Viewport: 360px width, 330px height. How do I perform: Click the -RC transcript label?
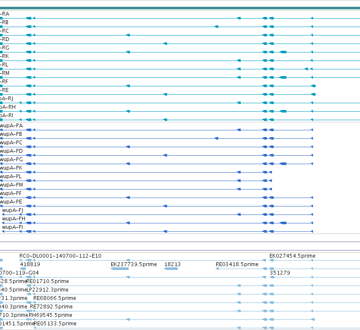pyautogui.click(x=4, y=31)
